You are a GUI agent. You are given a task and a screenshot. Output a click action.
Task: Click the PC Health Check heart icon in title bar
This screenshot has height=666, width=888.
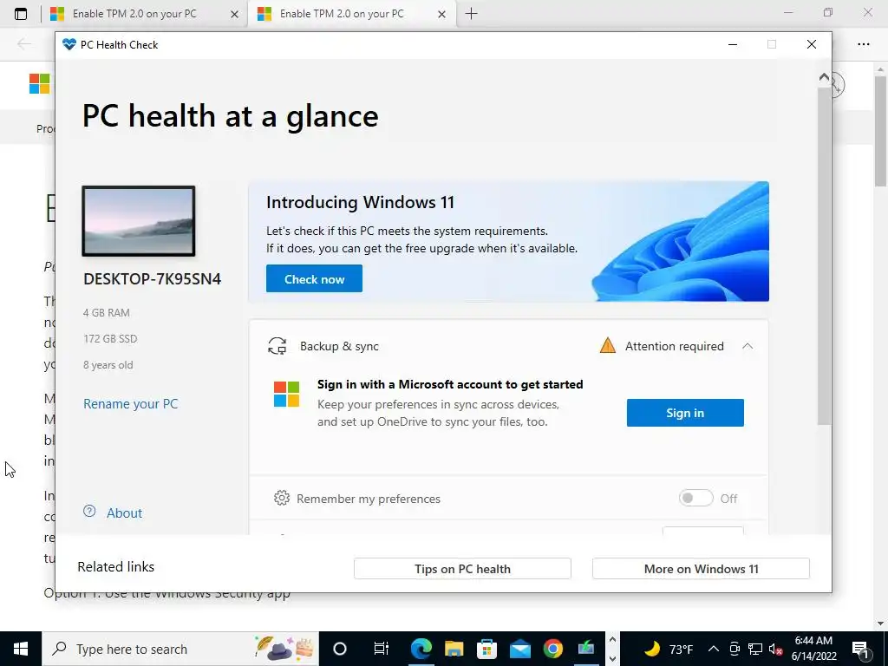pos(69,44)
